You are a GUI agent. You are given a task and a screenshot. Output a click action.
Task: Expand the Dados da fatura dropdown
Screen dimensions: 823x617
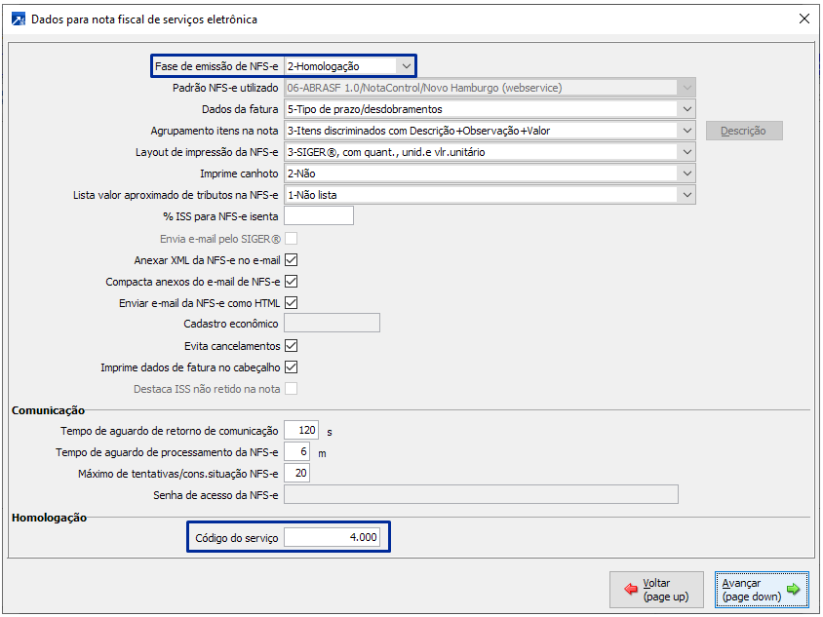tap(687, 109)
